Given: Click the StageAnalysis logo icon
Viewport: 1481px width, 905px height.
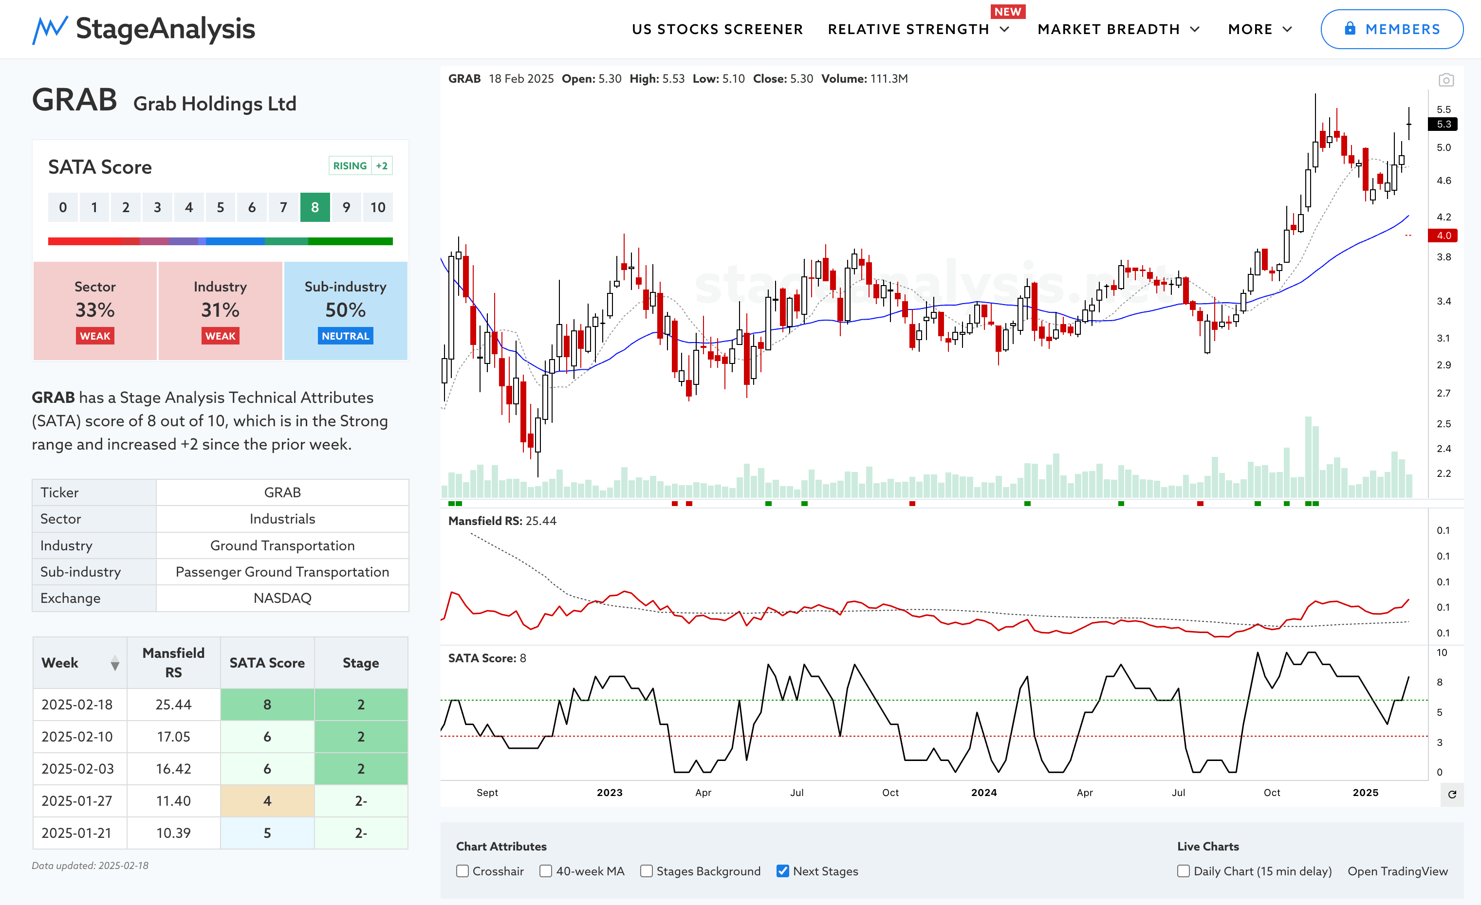Looking at the screenshot, I should (50, 29).
